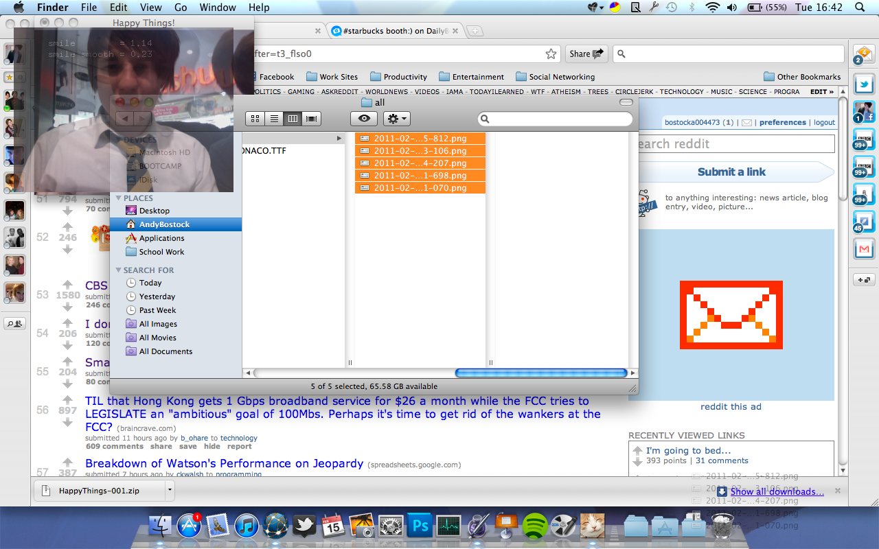Collapse the SEARCH FOR sidebar section
Screen dimensions: 879x549
[x=118, y=270]
